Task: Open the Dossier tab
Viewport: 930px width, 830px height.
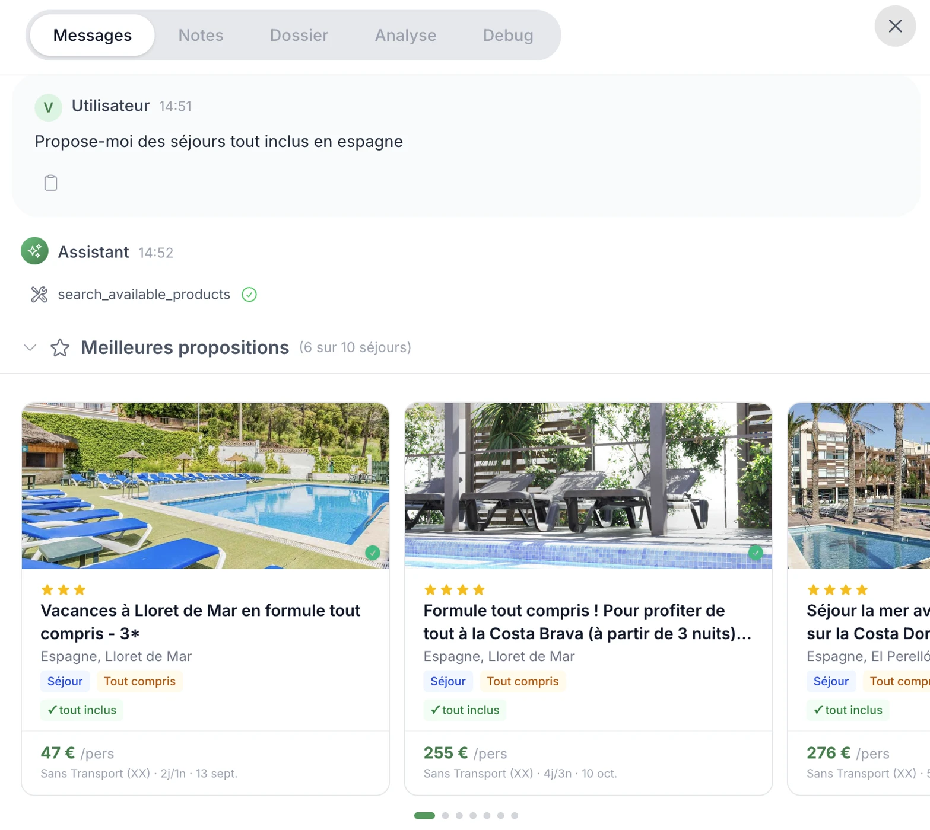Action: coord(299,35)
